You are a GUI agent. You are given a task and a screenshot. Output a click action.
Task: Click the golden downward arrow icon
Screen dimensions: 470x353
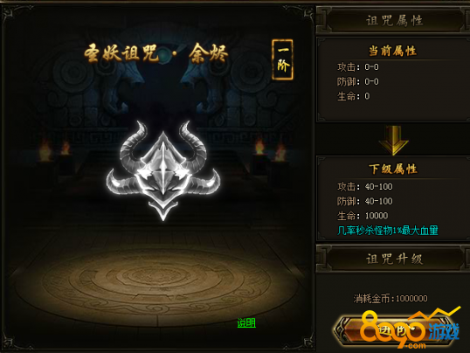(x=394, y=140)
